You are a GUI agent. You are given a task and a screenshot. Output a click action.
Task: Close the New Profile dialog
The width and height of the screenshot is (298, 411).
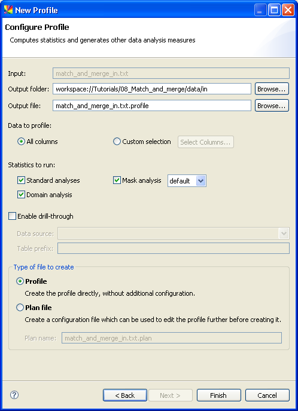click(288, 10)
